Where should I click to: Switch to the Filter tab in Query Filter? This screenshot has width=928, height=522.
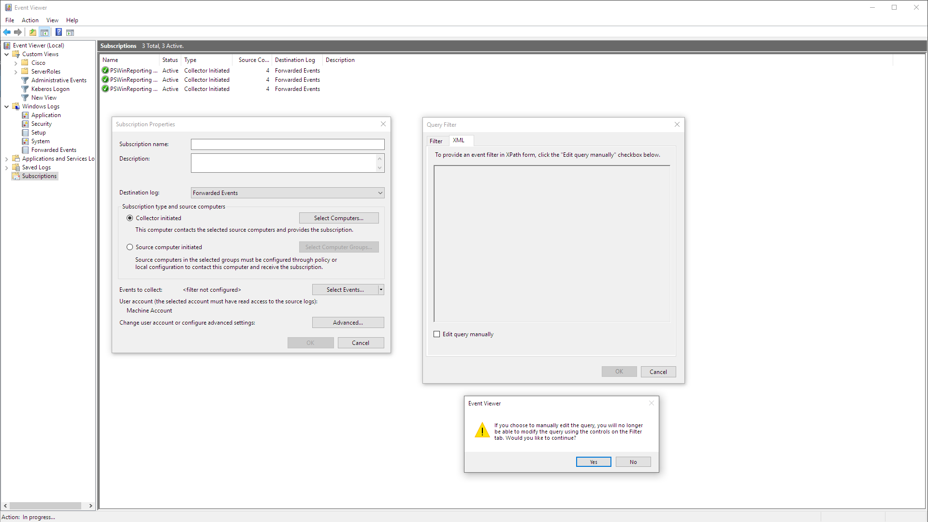coord(436,140)
